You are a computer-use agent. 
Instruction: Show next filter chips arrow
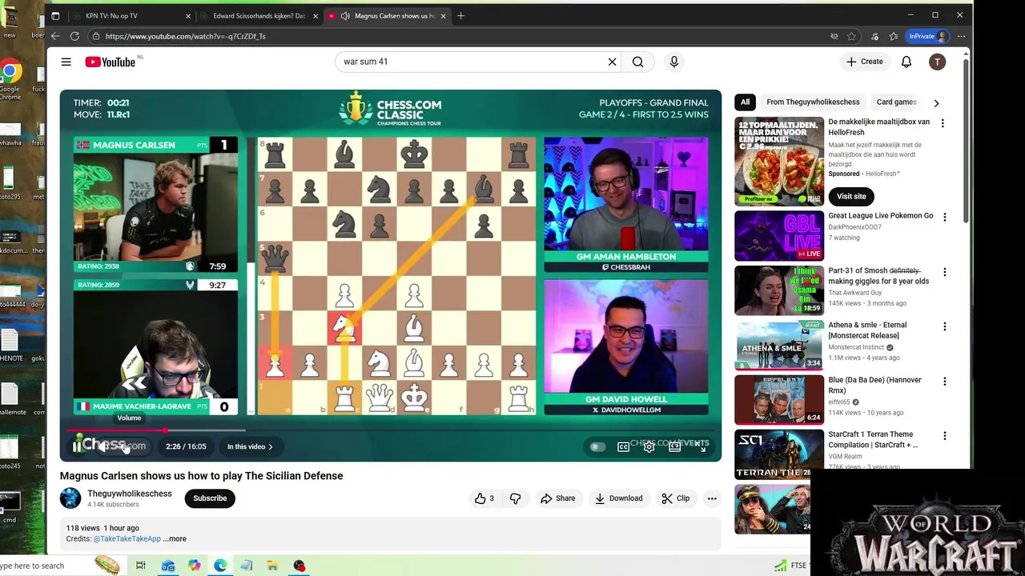pyautogui.click(x=936, y=102)
